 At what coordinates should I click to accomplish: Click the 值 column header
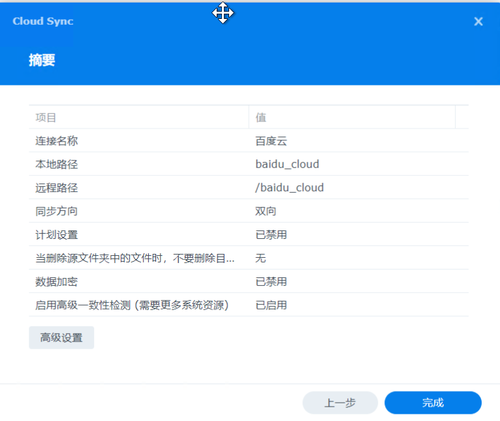(352, 117)
